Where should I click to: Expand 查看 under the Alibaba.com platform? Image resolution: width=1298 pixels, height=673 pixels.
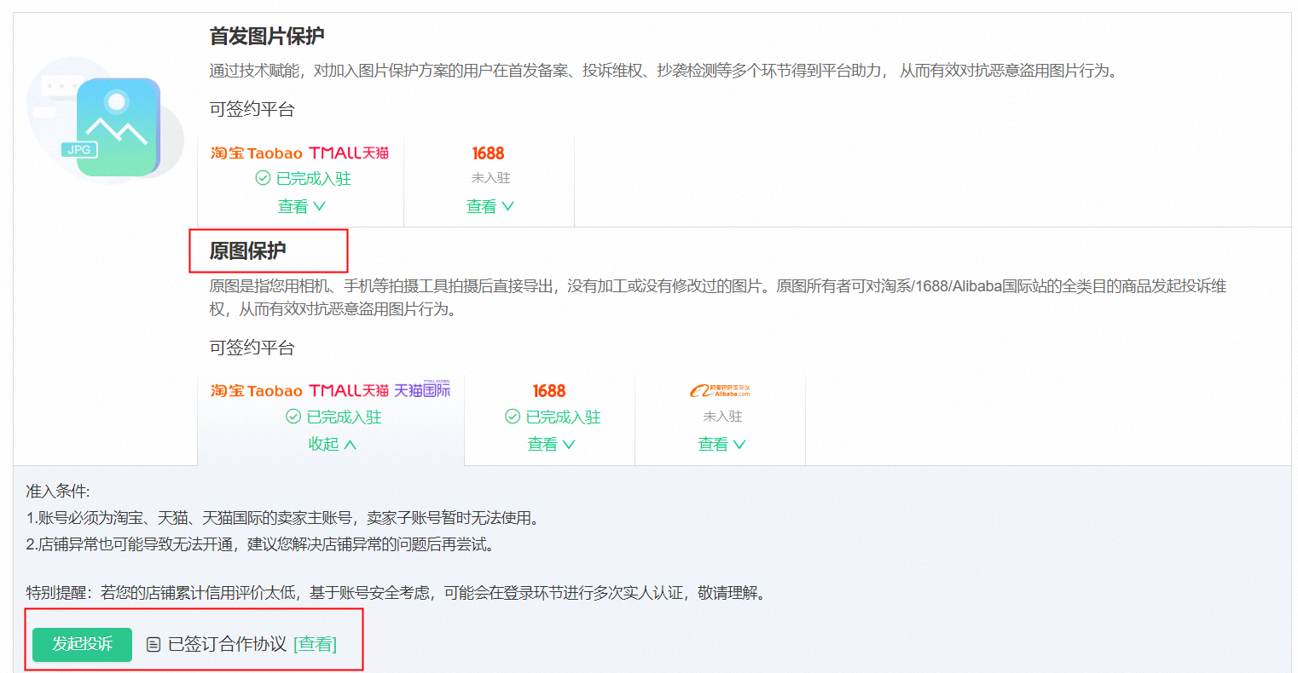click(721, 444)
